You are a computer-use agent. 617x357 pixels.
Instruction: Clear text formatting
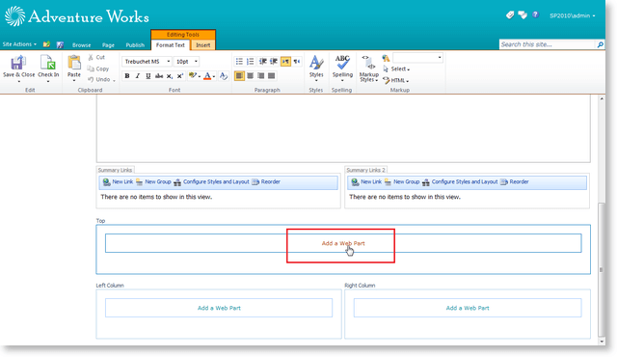tap(224, 76)
